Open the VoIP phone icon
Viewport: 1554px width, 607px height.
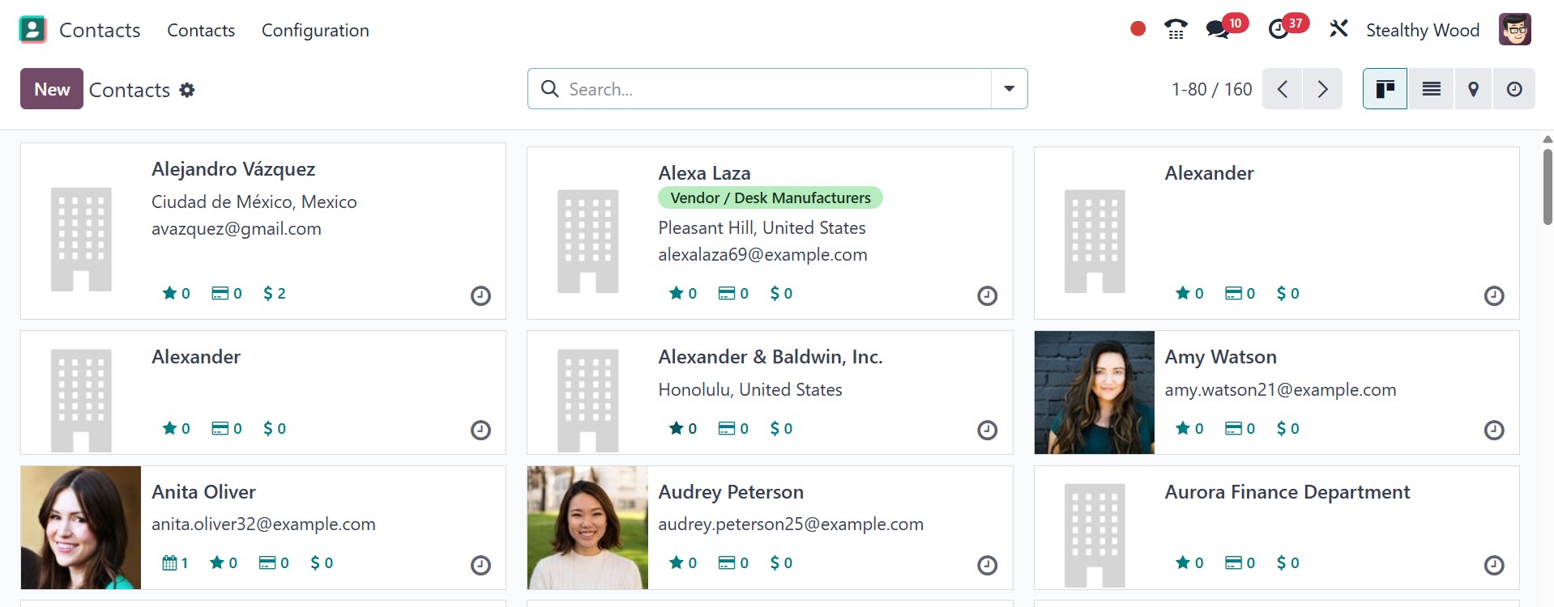pos(1175,30)
